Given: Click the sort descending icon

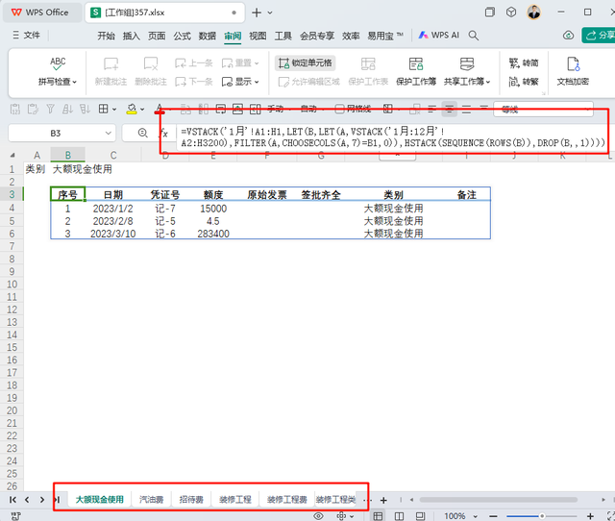Looking at the screenshot, I should click(85, 109).
